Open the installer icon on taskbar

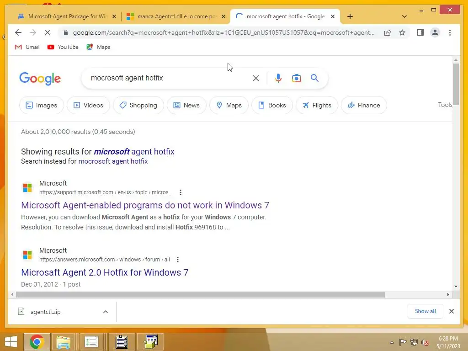click(151, 342)
